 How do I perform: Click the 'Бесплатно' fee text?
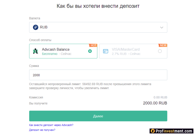coord(50,54)
